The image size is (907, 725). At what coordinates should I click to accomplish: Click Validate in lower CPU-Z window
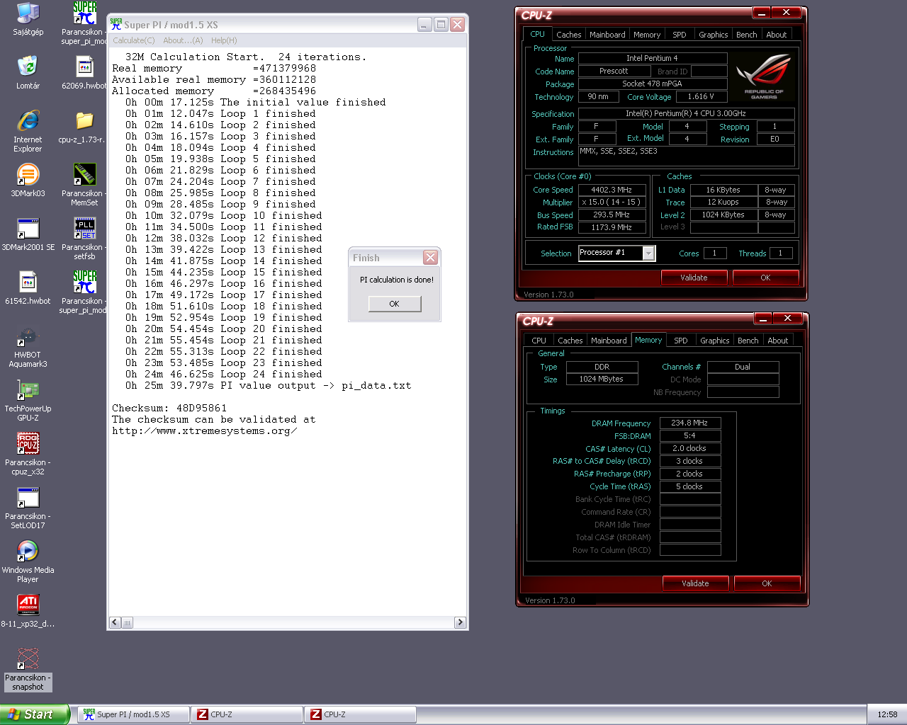695,583
